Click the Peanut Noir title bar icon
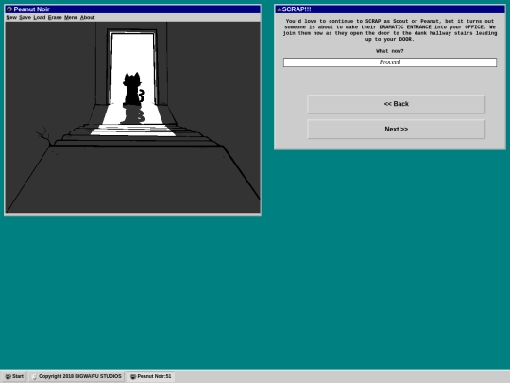Screen dimensions: 510x383 [9, 9]
